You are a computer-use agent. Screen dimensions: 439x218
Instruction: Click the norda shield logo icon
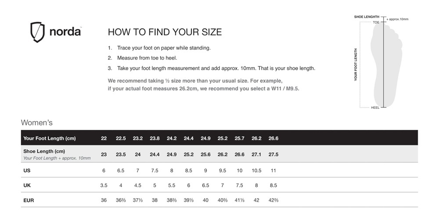coord(37,32)
